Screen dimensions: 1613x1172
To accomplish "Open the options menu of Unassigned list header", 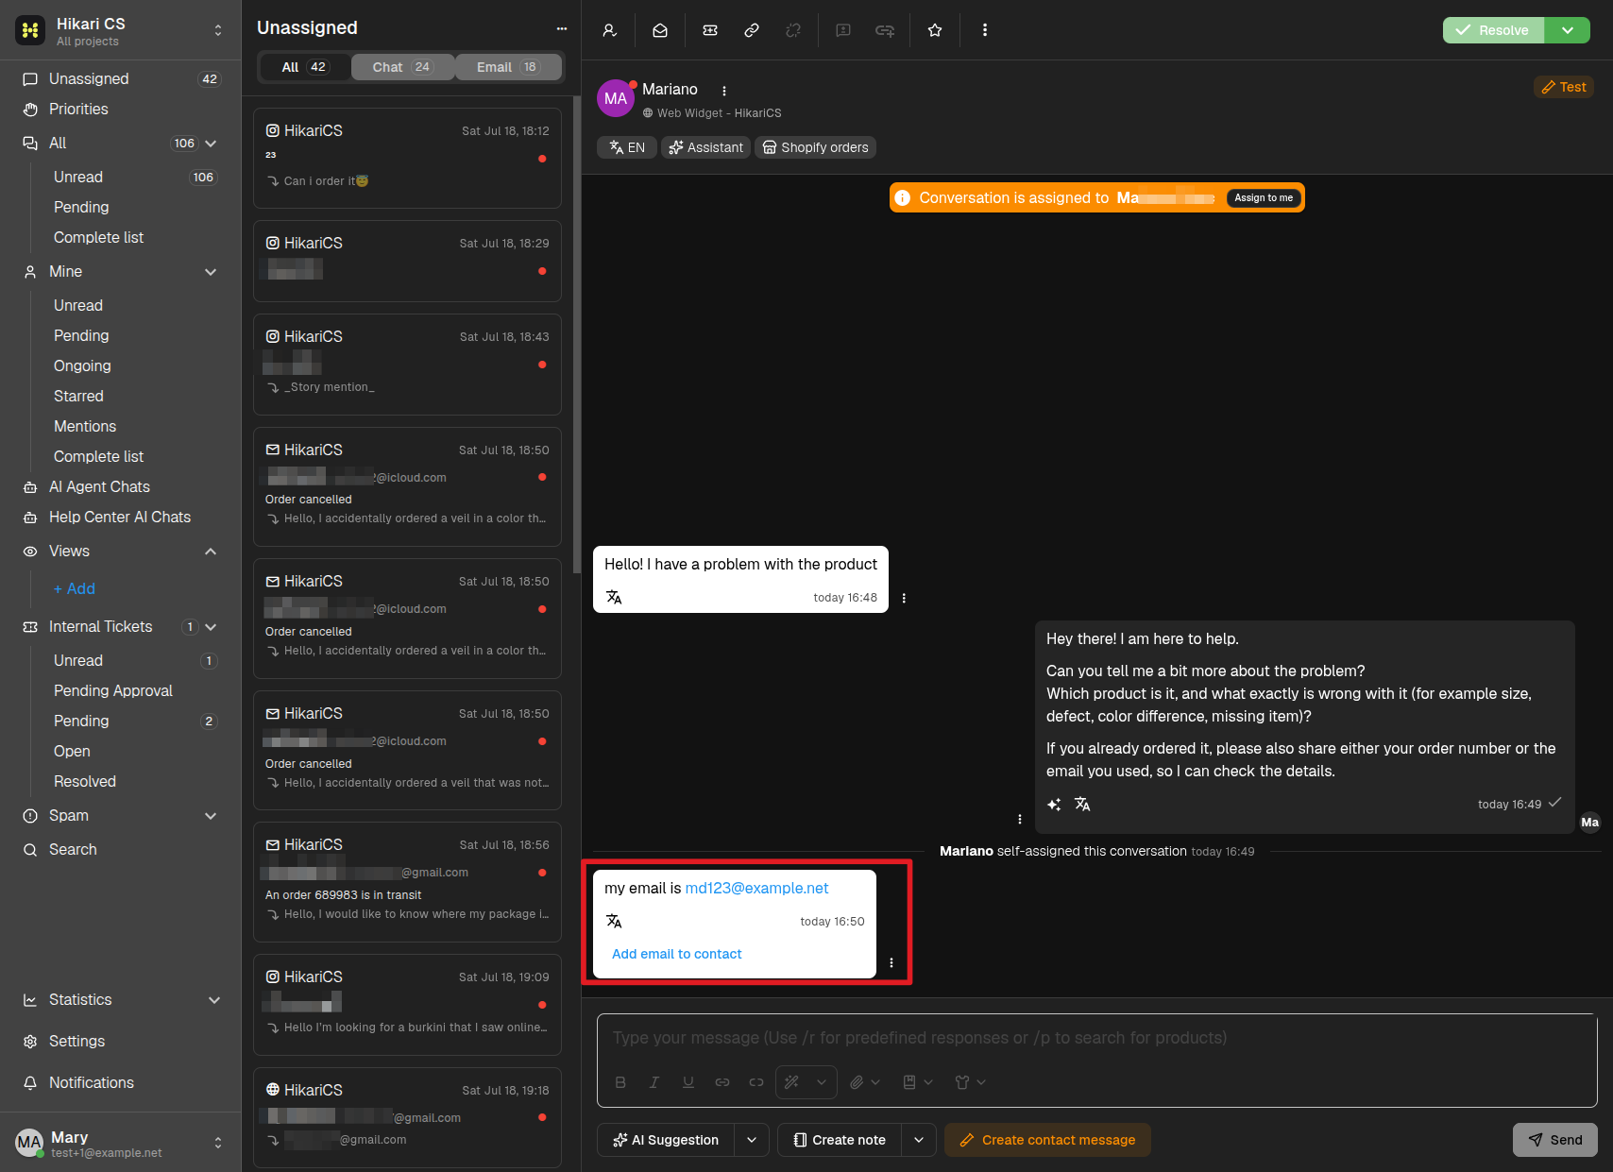I will [562, 28].
